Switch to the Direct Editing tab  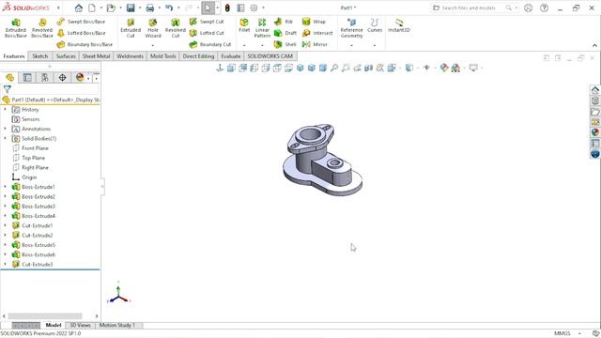pyautogui.click(x=198, y=56)
